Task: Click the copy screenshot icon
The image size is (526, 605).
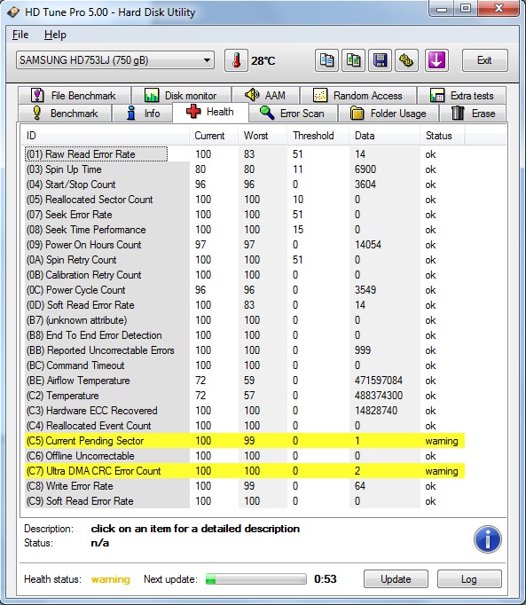Action: click(354, 60)
